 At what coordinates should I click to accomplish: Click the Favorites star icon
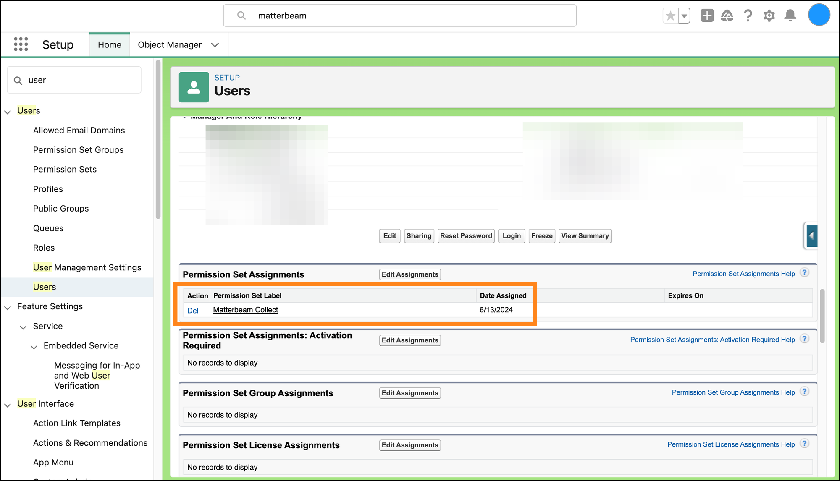670,16
